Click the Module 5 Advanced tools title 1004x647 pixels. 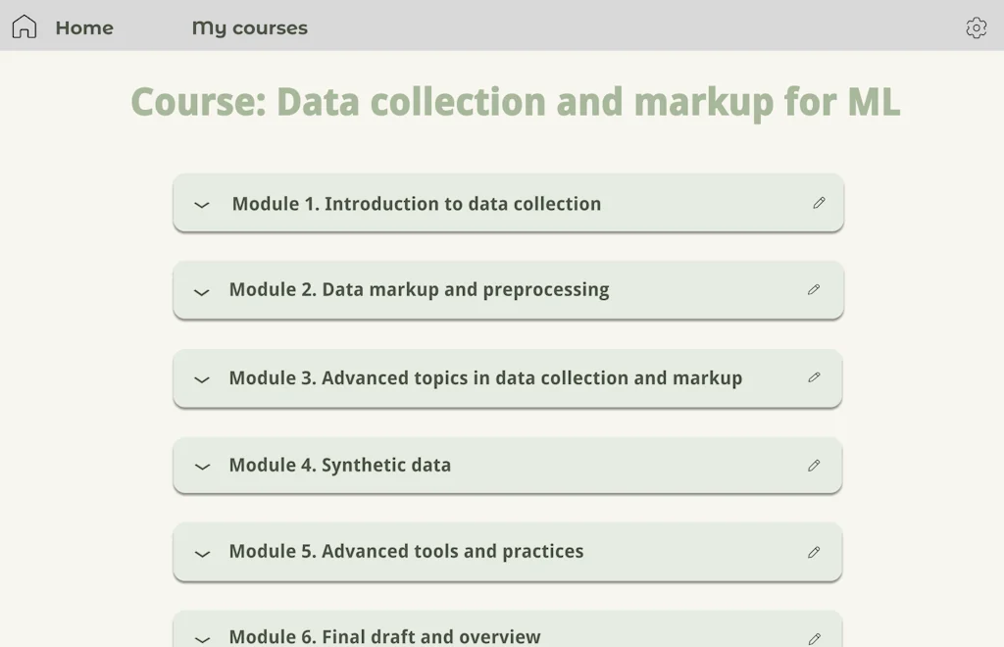[406, 552]
